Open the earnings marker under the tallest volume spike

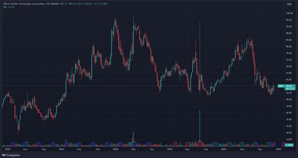[200, 144]
